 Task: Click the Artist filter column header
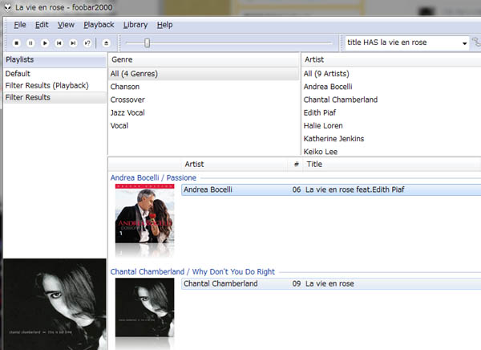[x=391, y=59]
